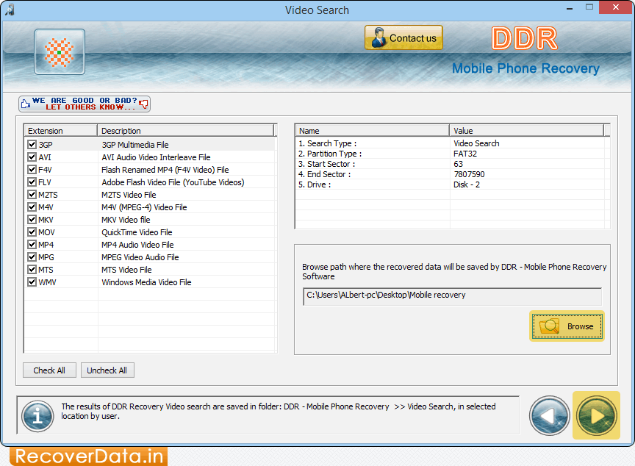Toggle the MOV QuickTime Video checkbox
635x466 pixels.
[31, 232]
